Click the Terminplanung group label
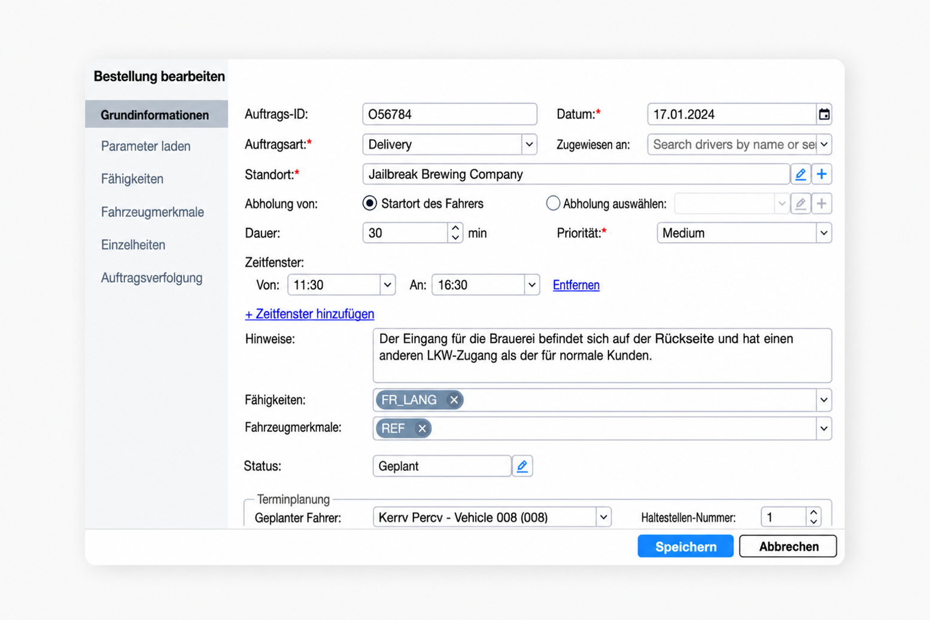Viewport: 930px width, 620px height. pos(293,499)
